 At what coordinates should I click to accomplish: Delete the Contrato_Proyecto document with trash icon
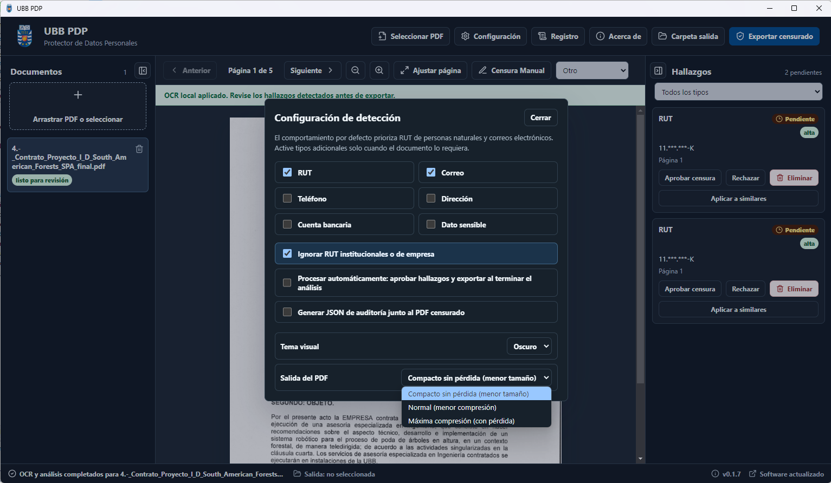pyautogui.click(x=139, y=149)
